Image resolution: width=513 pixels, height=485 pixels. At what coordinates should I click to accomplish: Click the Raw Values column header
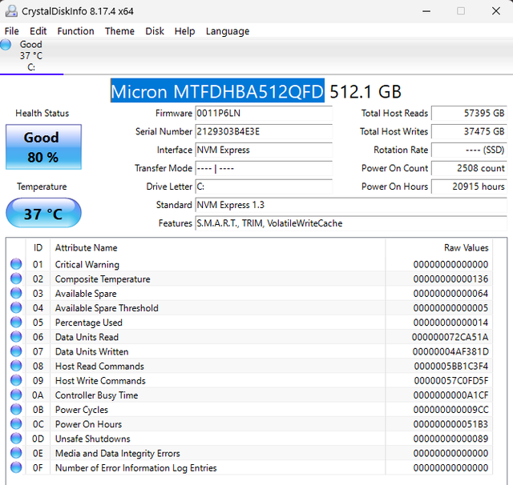(x=439, y=247)
